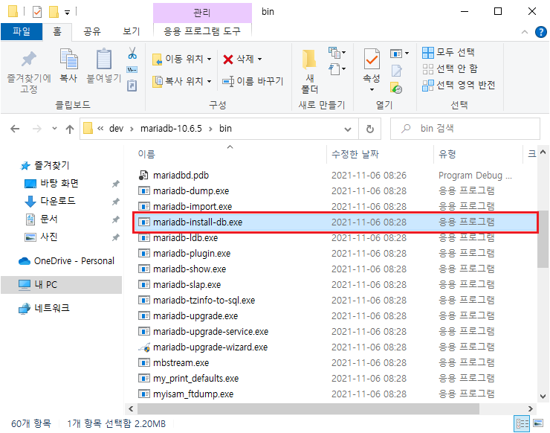Click the vertical scrollbar down arrow
This screenshot has height=433, width=550.
pyautogui.click(x=543, y=397)
